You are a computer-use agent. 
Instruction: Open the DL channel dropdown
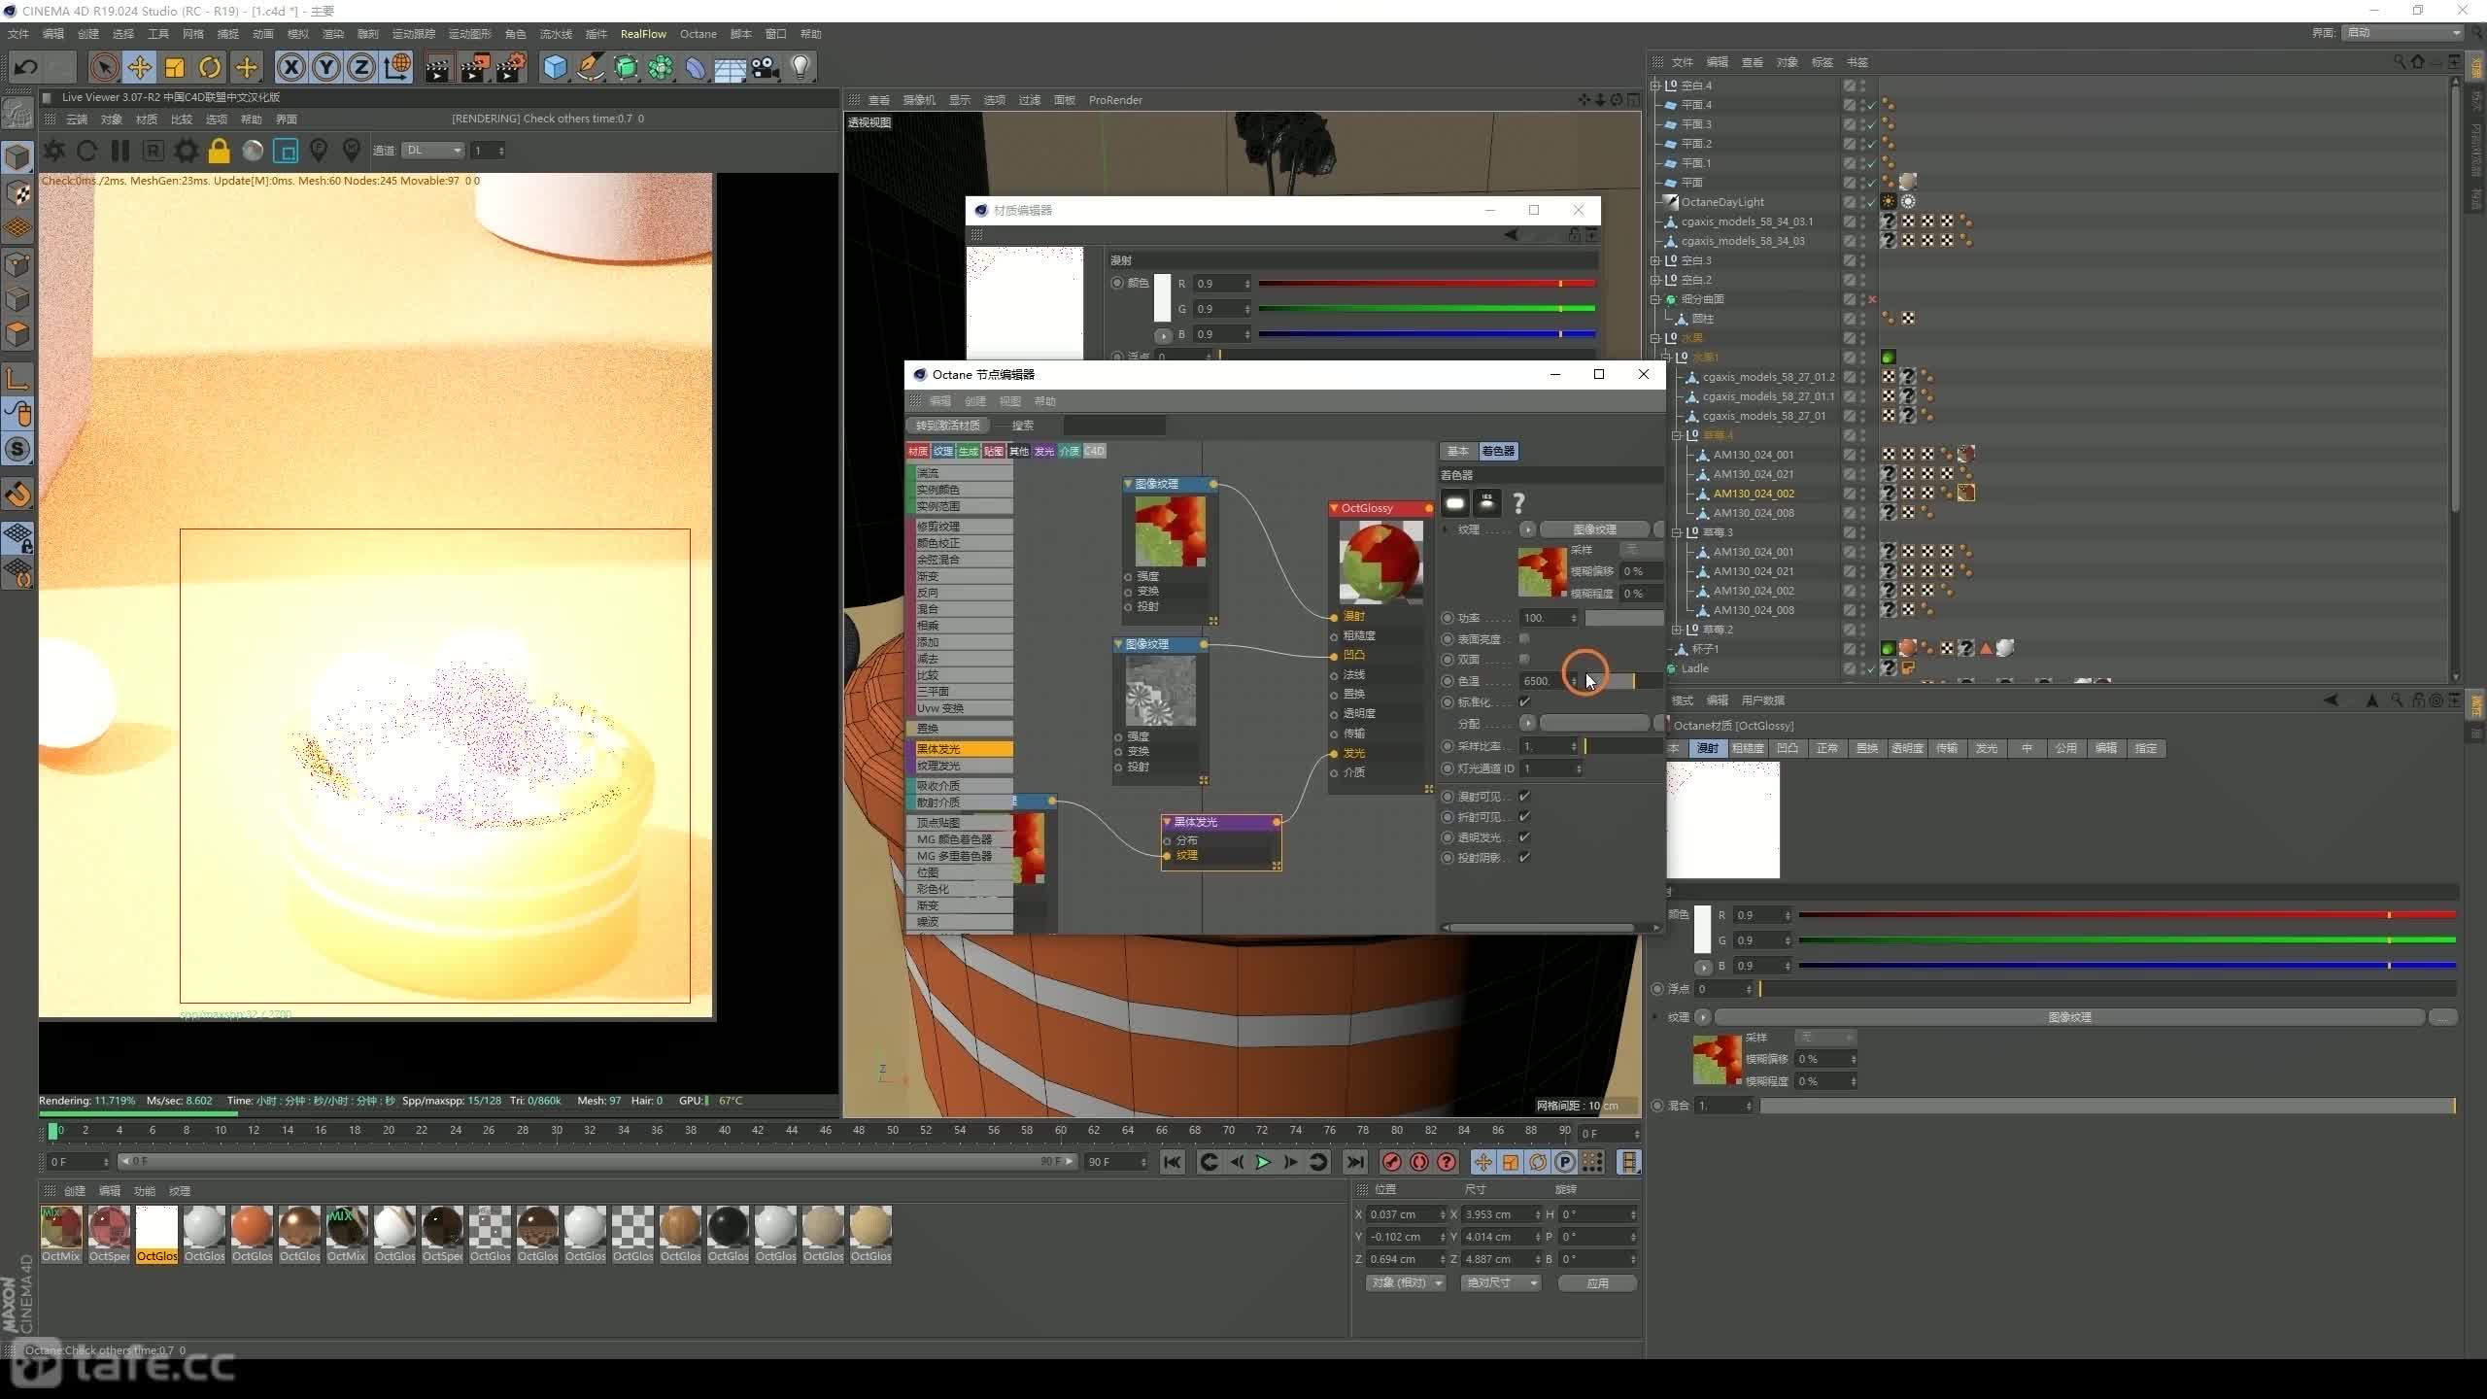433,151
